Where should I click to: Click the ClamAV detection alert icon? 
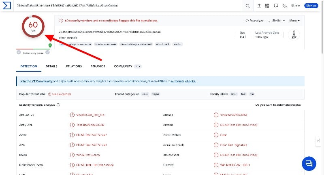click(216, 165)
